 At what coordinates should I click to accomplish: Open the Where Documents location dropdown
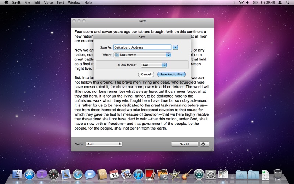tap(142, 55)
